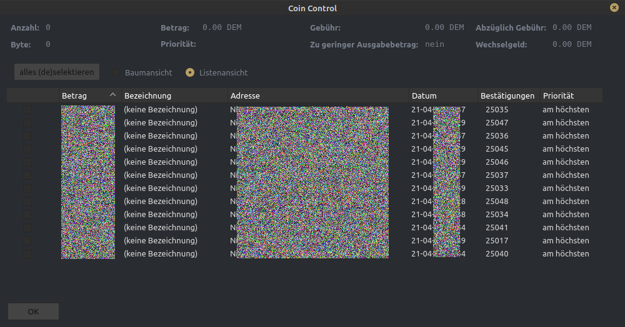Enable the checkbox for the row with 25047 confirmations
This screenshot has height=327, width=625.
pos(27,123)
